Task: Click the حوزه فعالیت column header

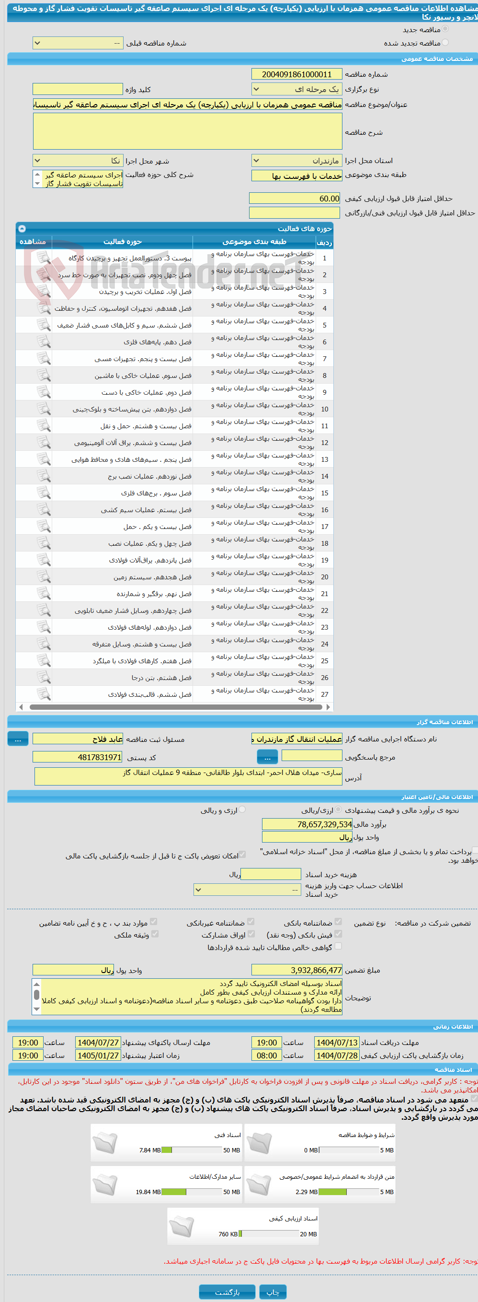Action: pos(122,242)
